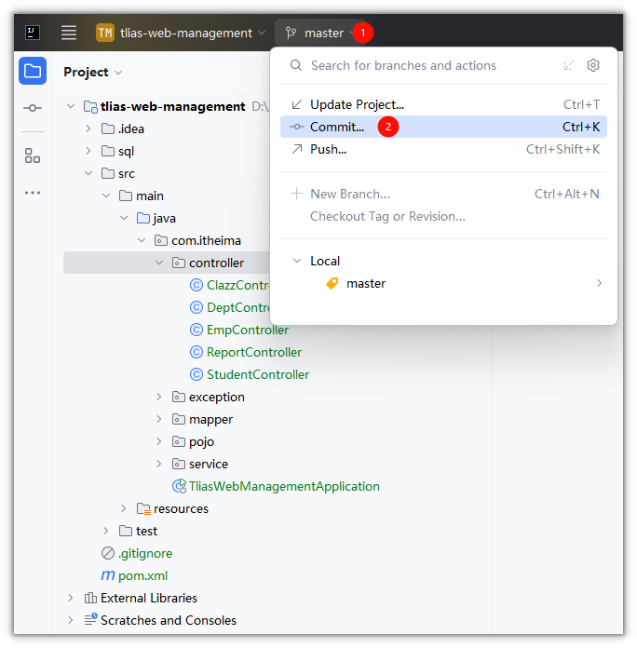Expand Scratches and Consoles node

[71, 620]
